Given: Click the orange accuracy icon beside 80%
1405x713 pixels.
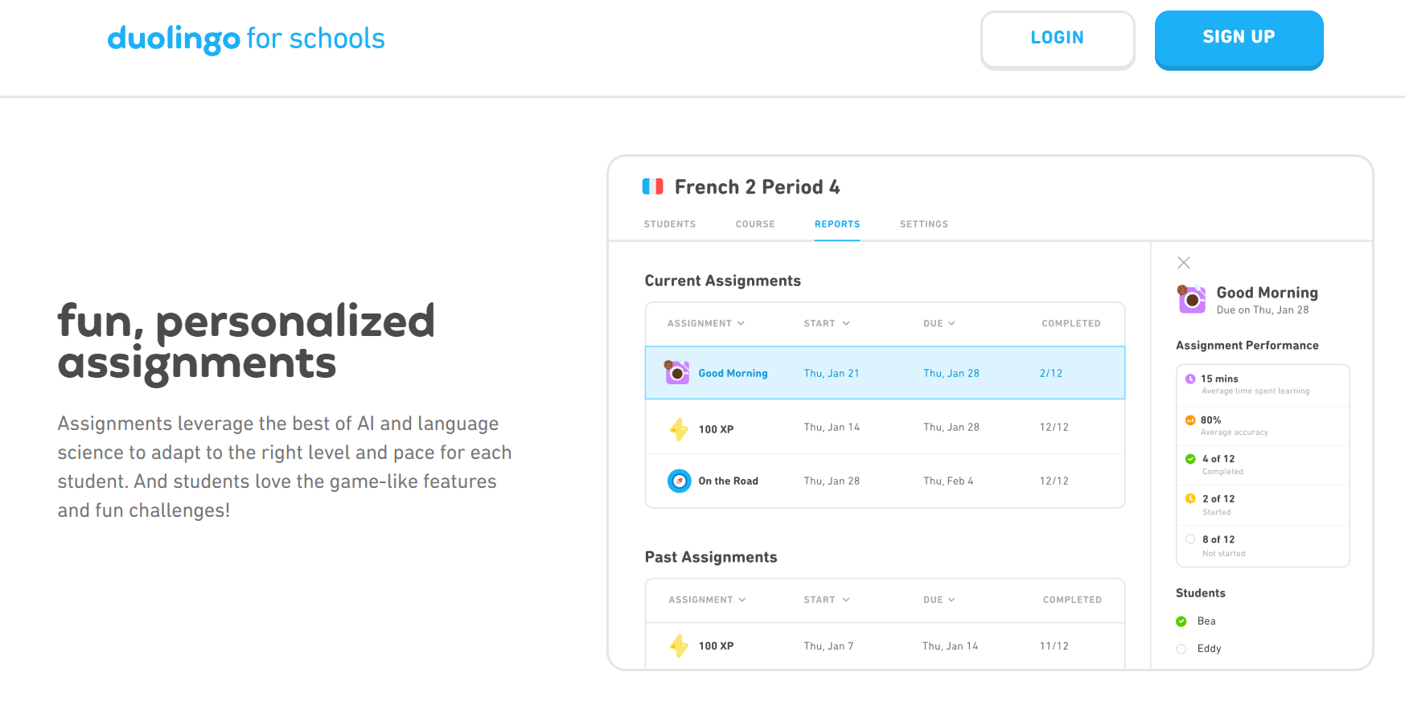Looking at the screenshot, I should 1190,420.
